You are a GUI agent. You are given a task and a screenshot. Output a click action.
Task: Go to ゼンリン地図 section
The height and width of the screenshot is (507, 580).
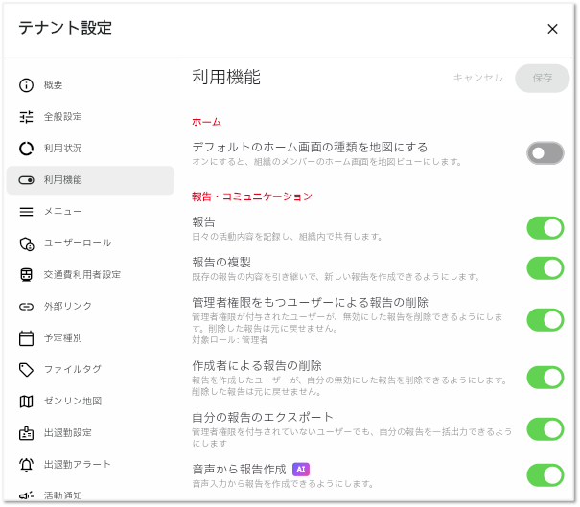(90, 402)
